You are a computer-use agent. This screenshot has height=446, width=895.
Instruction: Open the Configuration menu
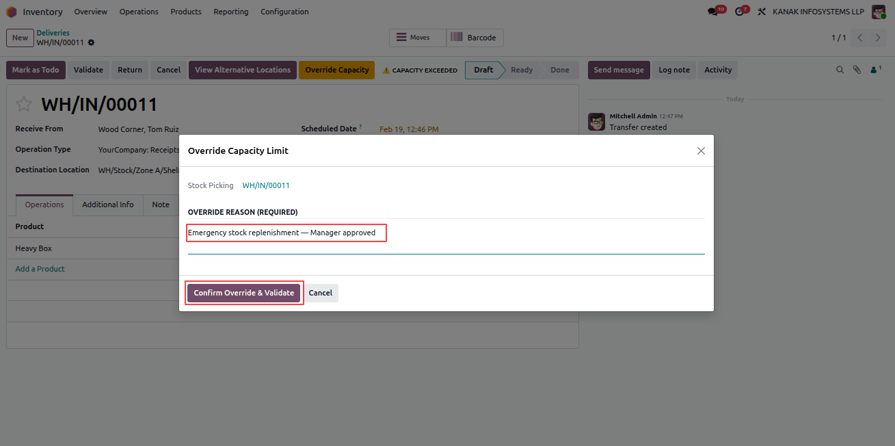(284, 12)
